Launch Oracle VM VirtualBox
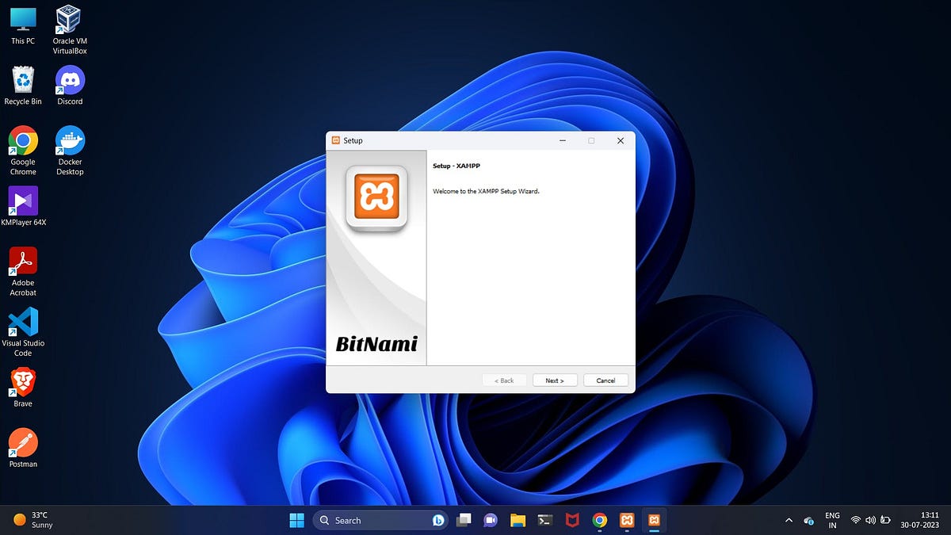 click(68, 20)
